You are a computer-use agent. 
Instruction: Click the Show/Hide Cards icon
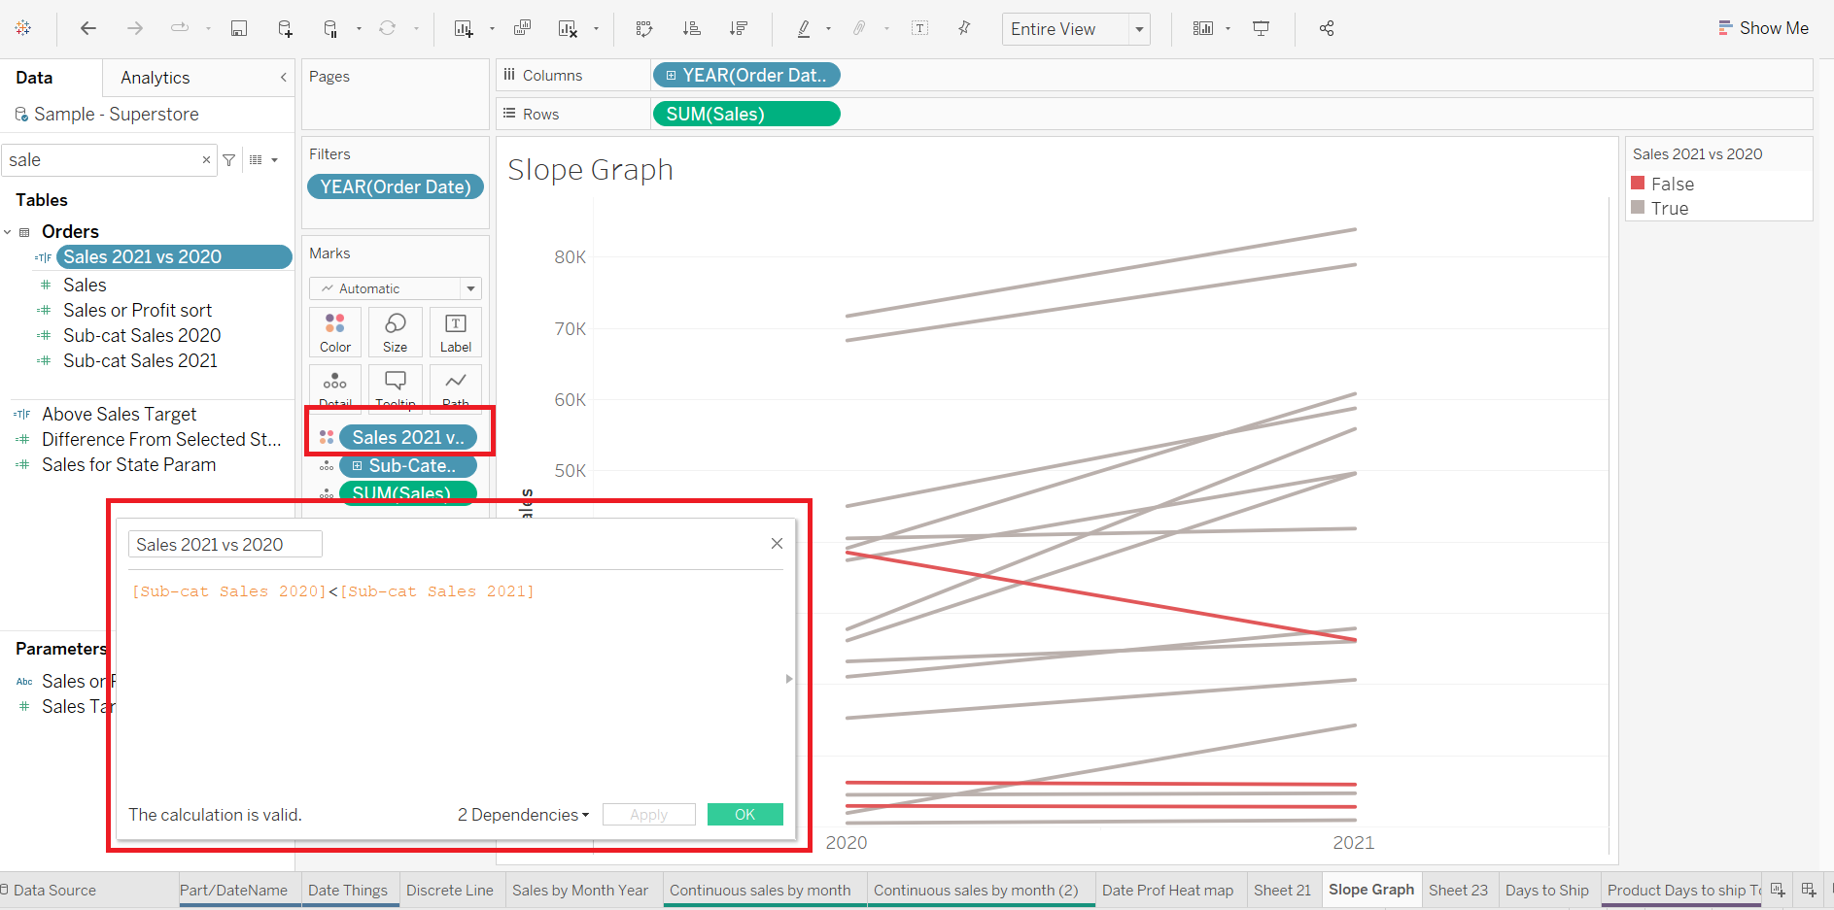(1203, 28)
